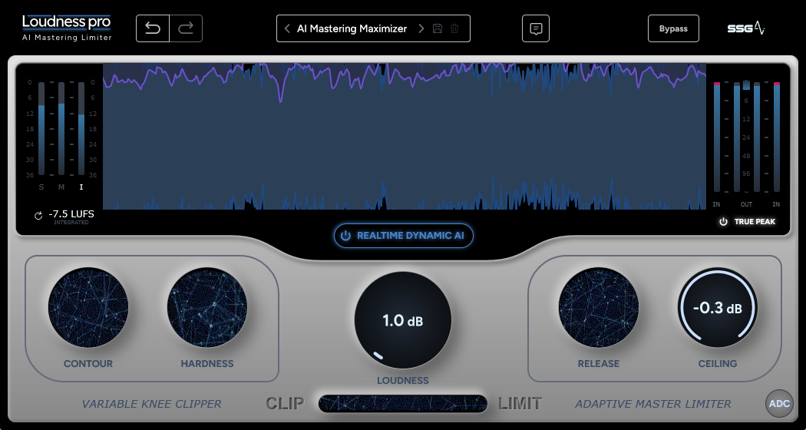Click the RELEASE label text
The width and height of the screenshot is (806, 430).
point(598,364)
